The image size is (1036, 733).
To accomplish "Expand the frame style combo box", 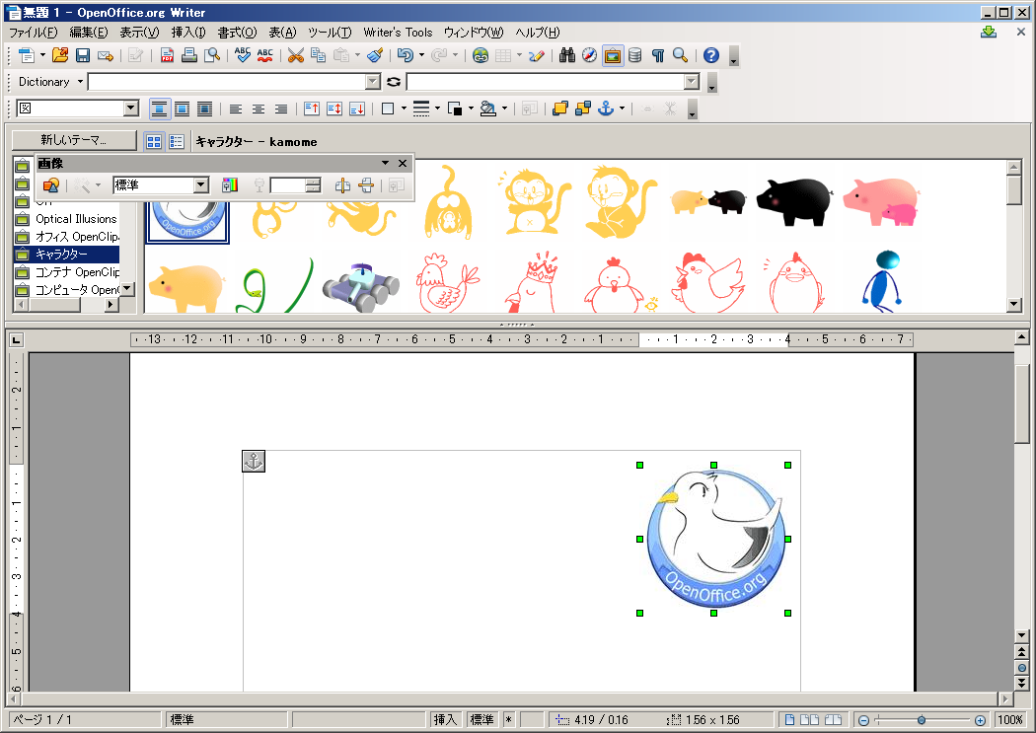I will point(131,109).
